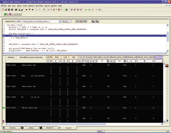The width and height of the screenshot is (171, 133).
Task: Click the Stop acquisition square icon
Action: click(93, 10)
